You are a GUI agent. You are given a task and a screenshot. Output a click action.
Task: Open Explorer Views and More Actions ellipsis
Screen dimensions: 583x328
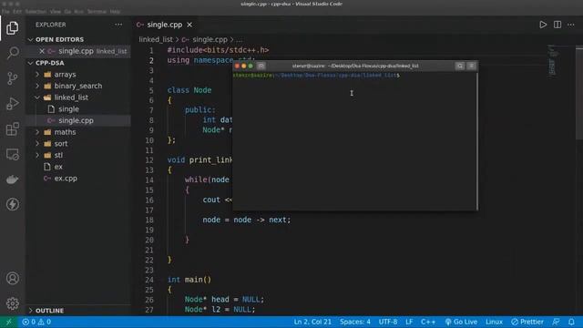[x=118, y=25]
